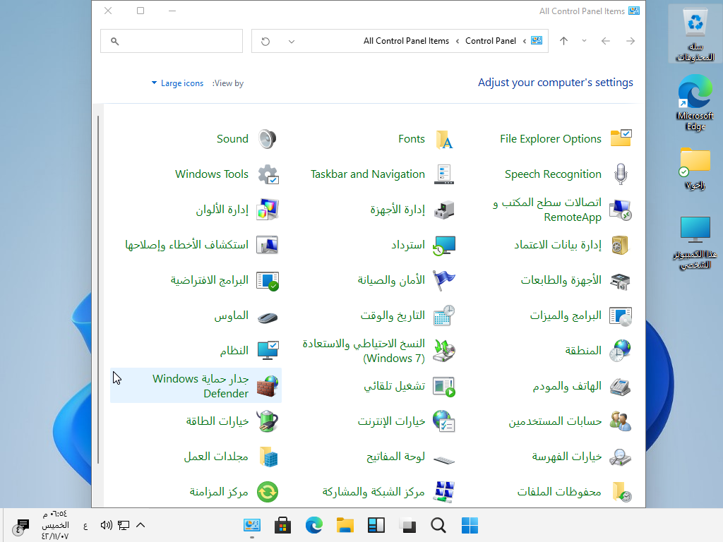The width and height of the screenshot is (723, 542).
Task: Open إدارة بيانات الاعتماد credential safe icon
Action: coord(621,245)
